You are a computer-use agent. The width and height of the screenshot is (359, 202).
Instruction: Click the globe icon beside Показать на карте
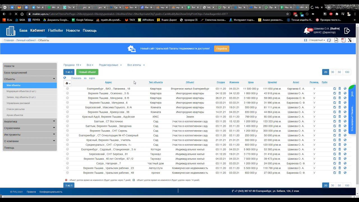pyautogui.click(x=65, y=78)
